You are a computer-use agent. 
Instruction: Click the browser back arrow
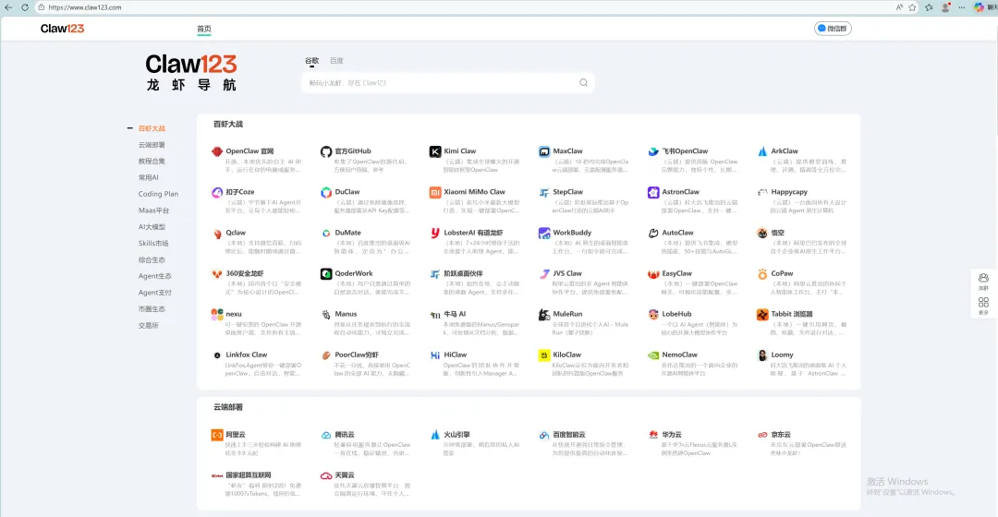[8, 7]
